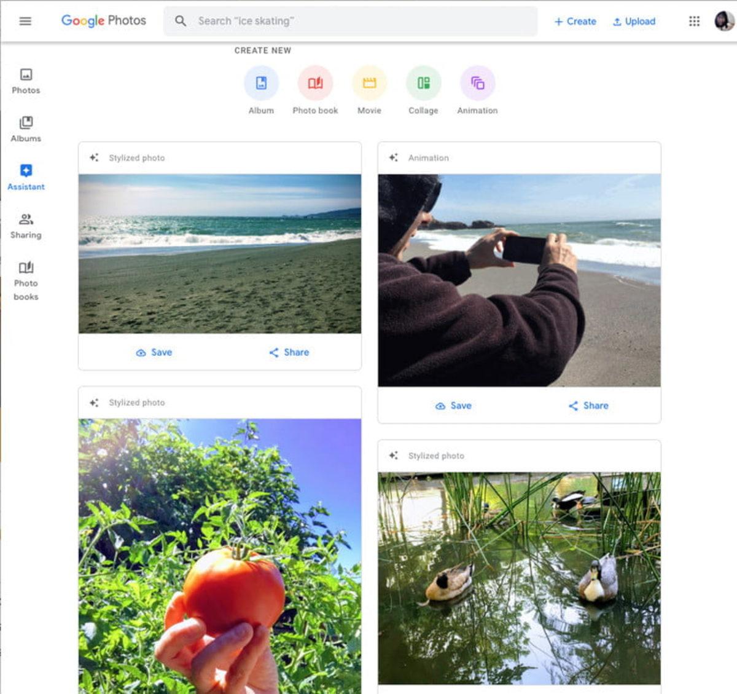Click Save on the beach Stylized photo
The image size is (737, 694).
[x=154, y=352]
